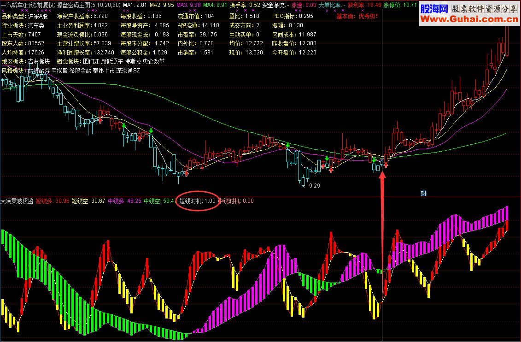Click 现金流负债比: 0.036 field
Viewport: 521px width, 342px height.
tap(82, 35)
